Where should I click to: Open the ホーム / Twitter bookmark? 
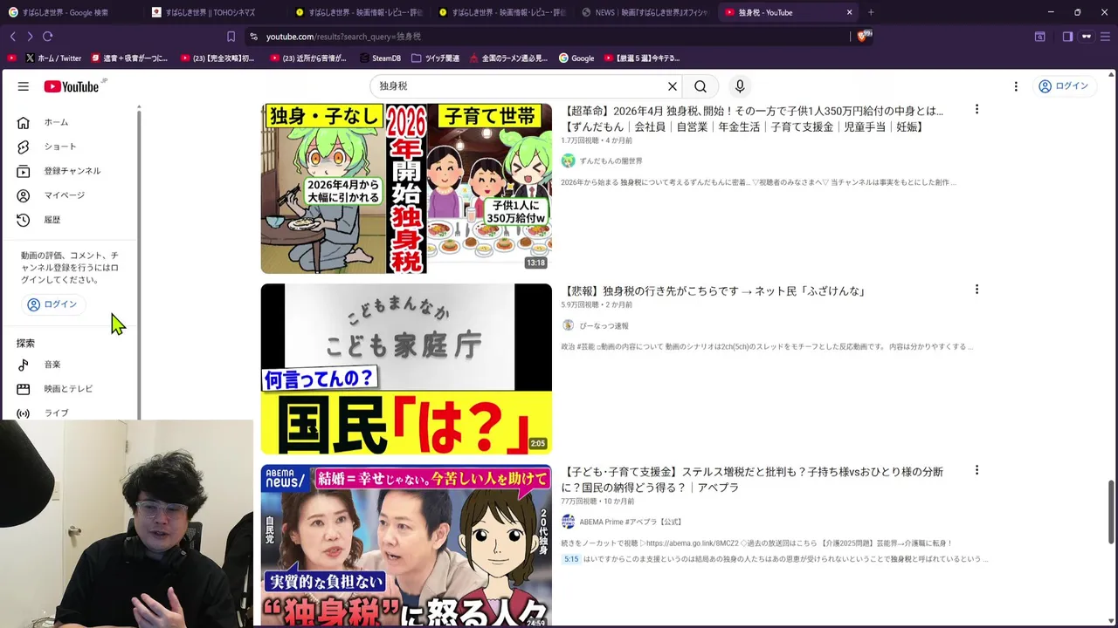pyautogui.click(x=53, y=58)
